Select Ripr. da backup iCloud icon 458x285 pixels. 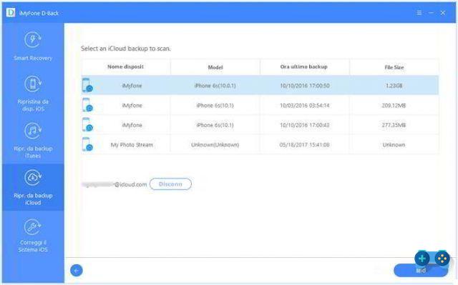click(x=33, y=178)
